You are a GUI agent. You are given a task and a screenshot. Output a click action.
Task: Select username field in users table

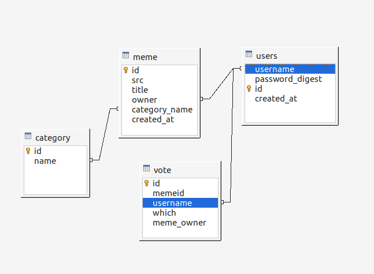pos(290,69)
